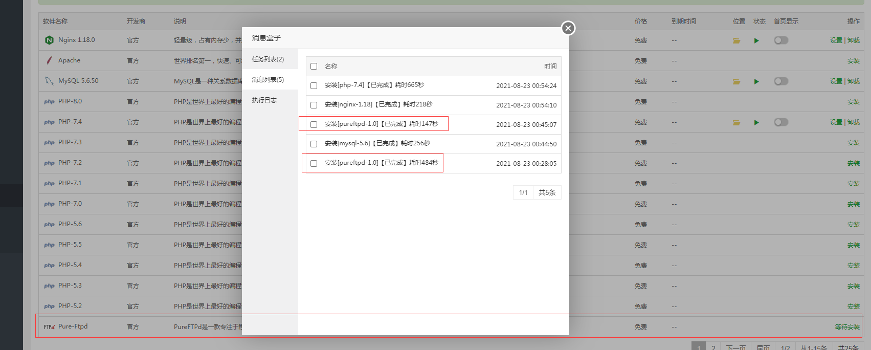871x350 pixels.
Task: Click the PHP-5.3 php icon
Action: pyautogui.click(x=49, y=286)
